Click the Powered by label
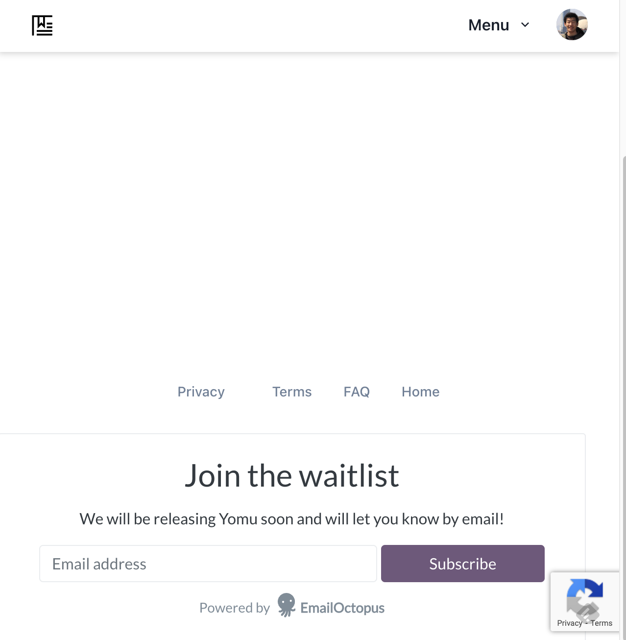 click(x=235, y=608)
